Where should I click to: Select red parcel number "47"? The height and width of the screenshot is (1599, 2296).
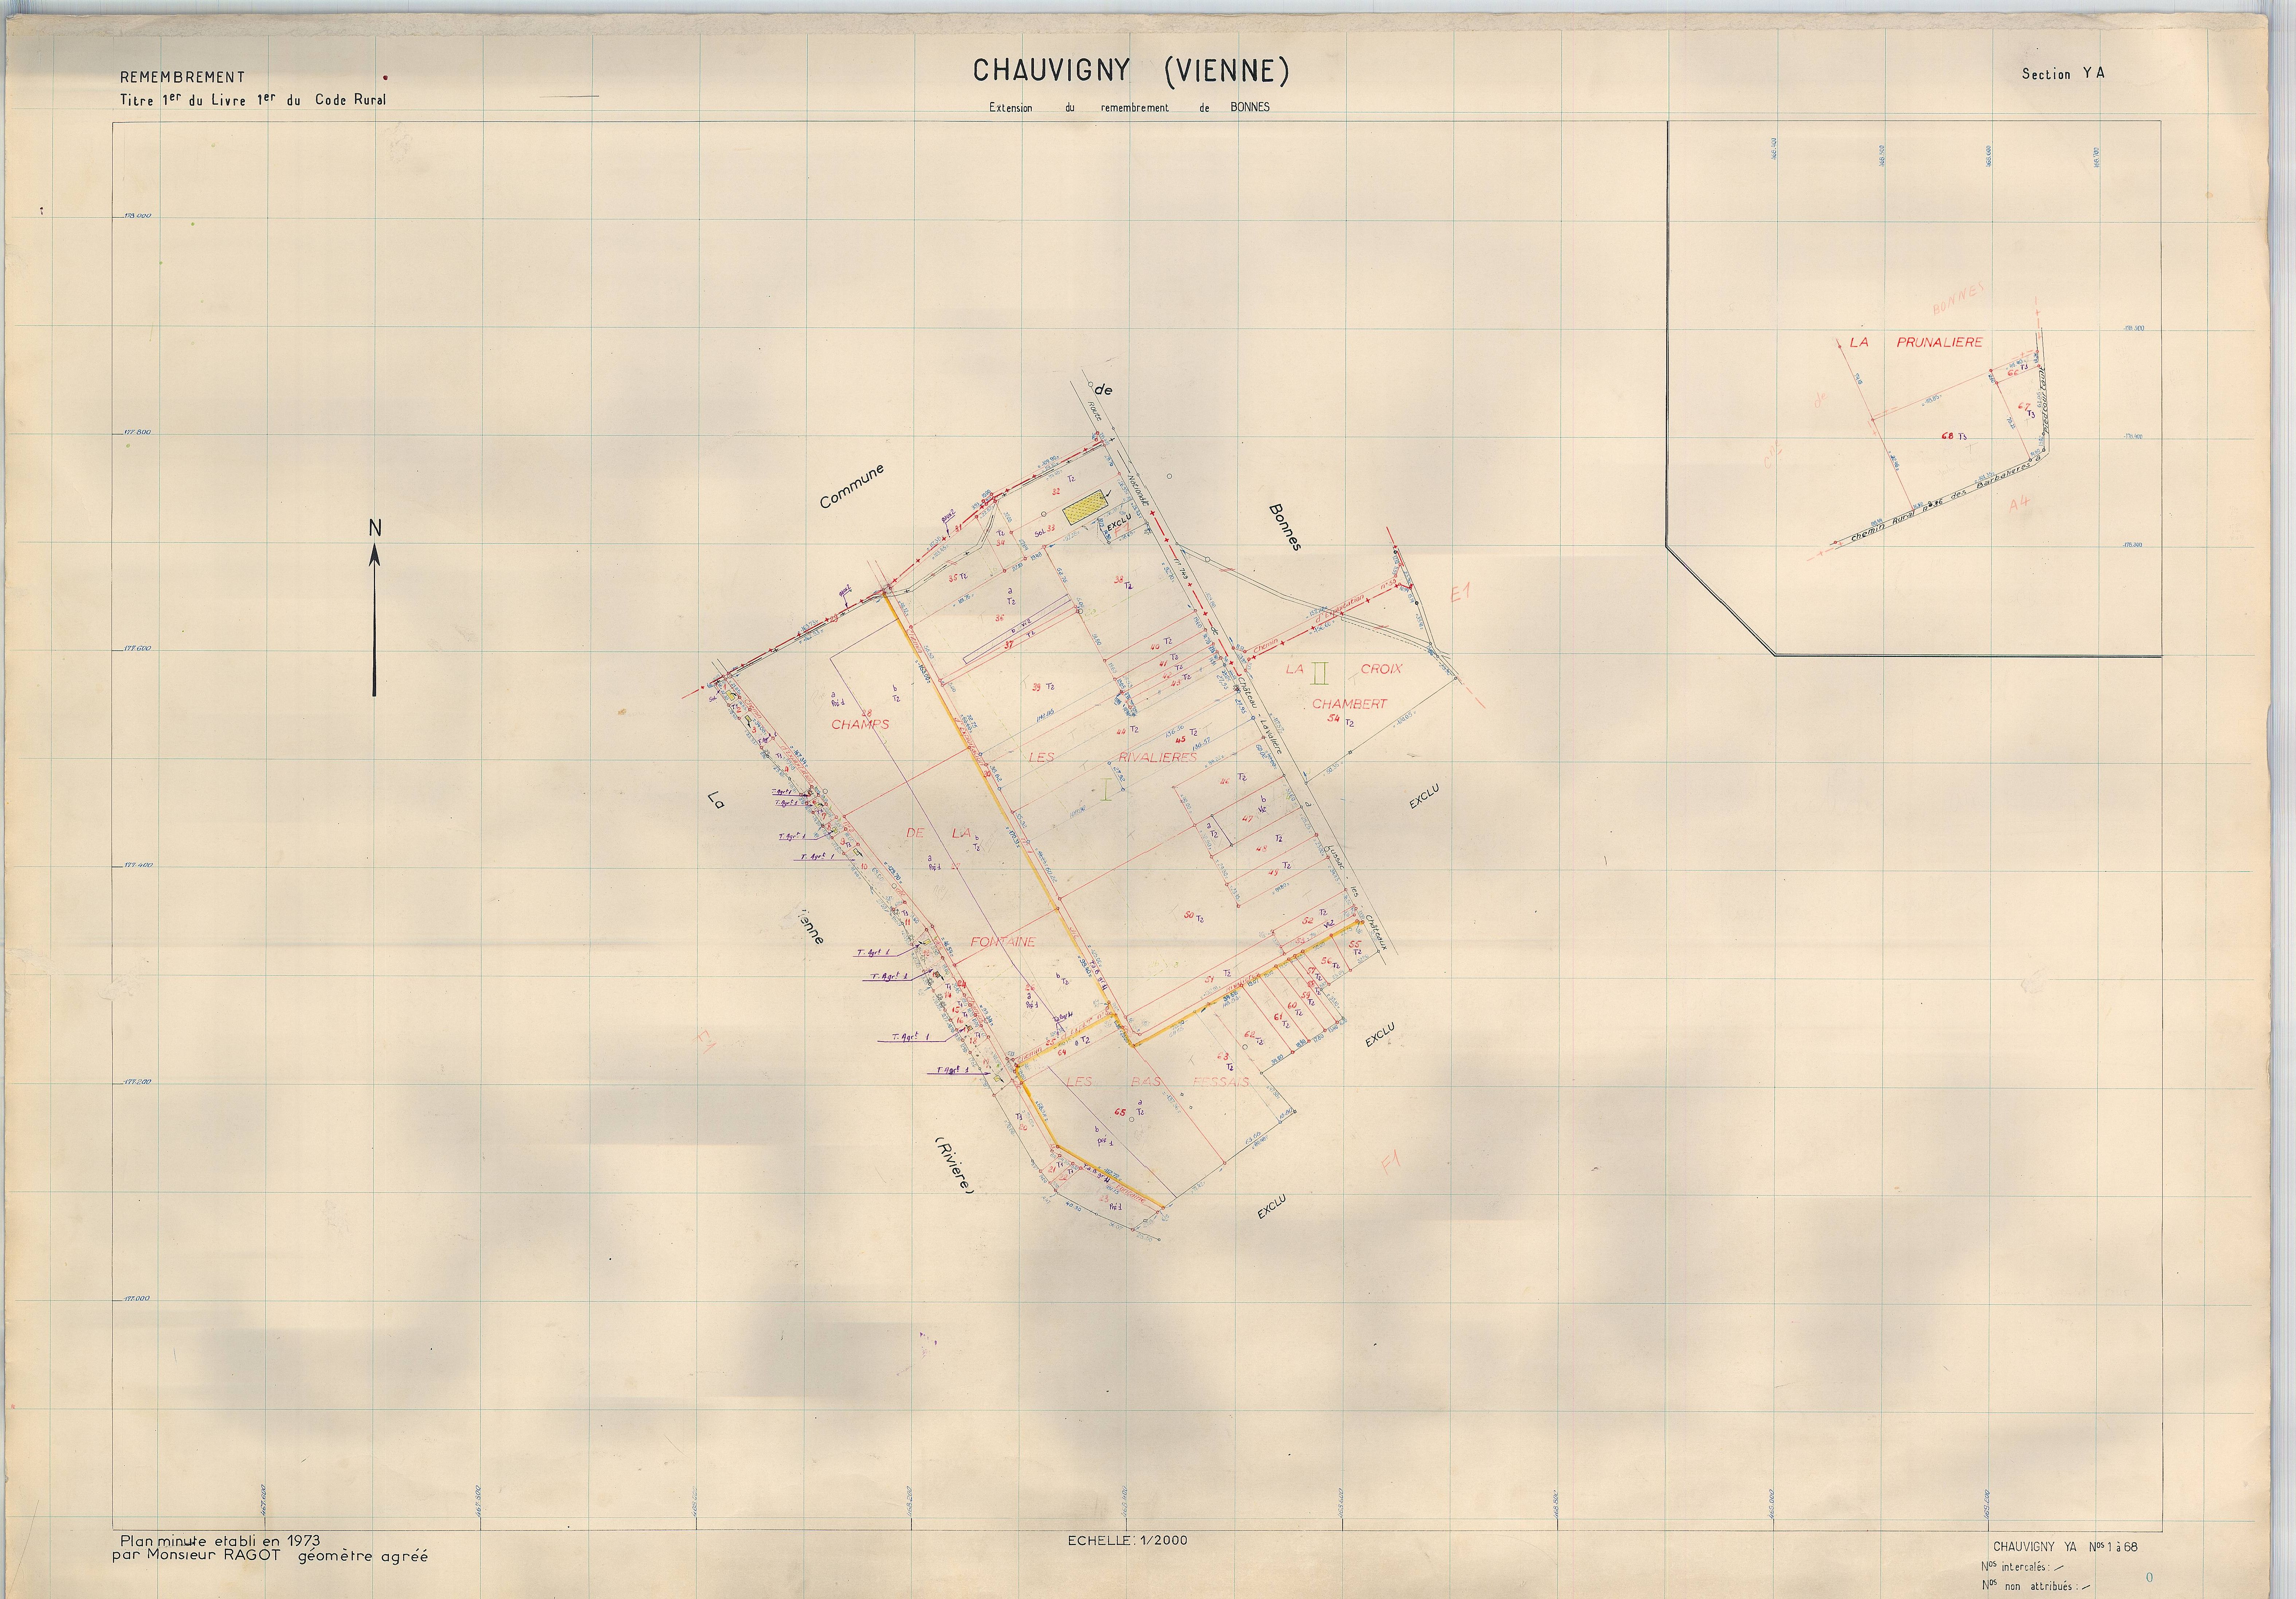coord(1247,818)
